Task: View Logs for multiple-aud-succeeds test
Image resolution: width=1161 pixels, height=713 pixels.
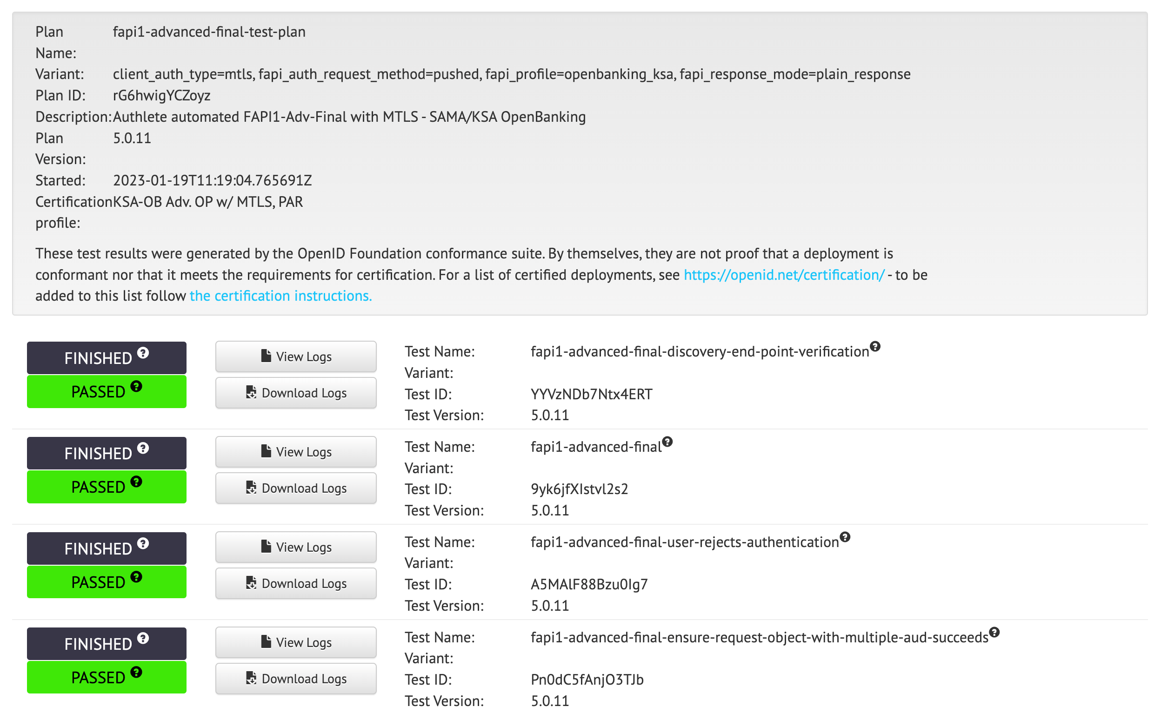Action: 296,642
